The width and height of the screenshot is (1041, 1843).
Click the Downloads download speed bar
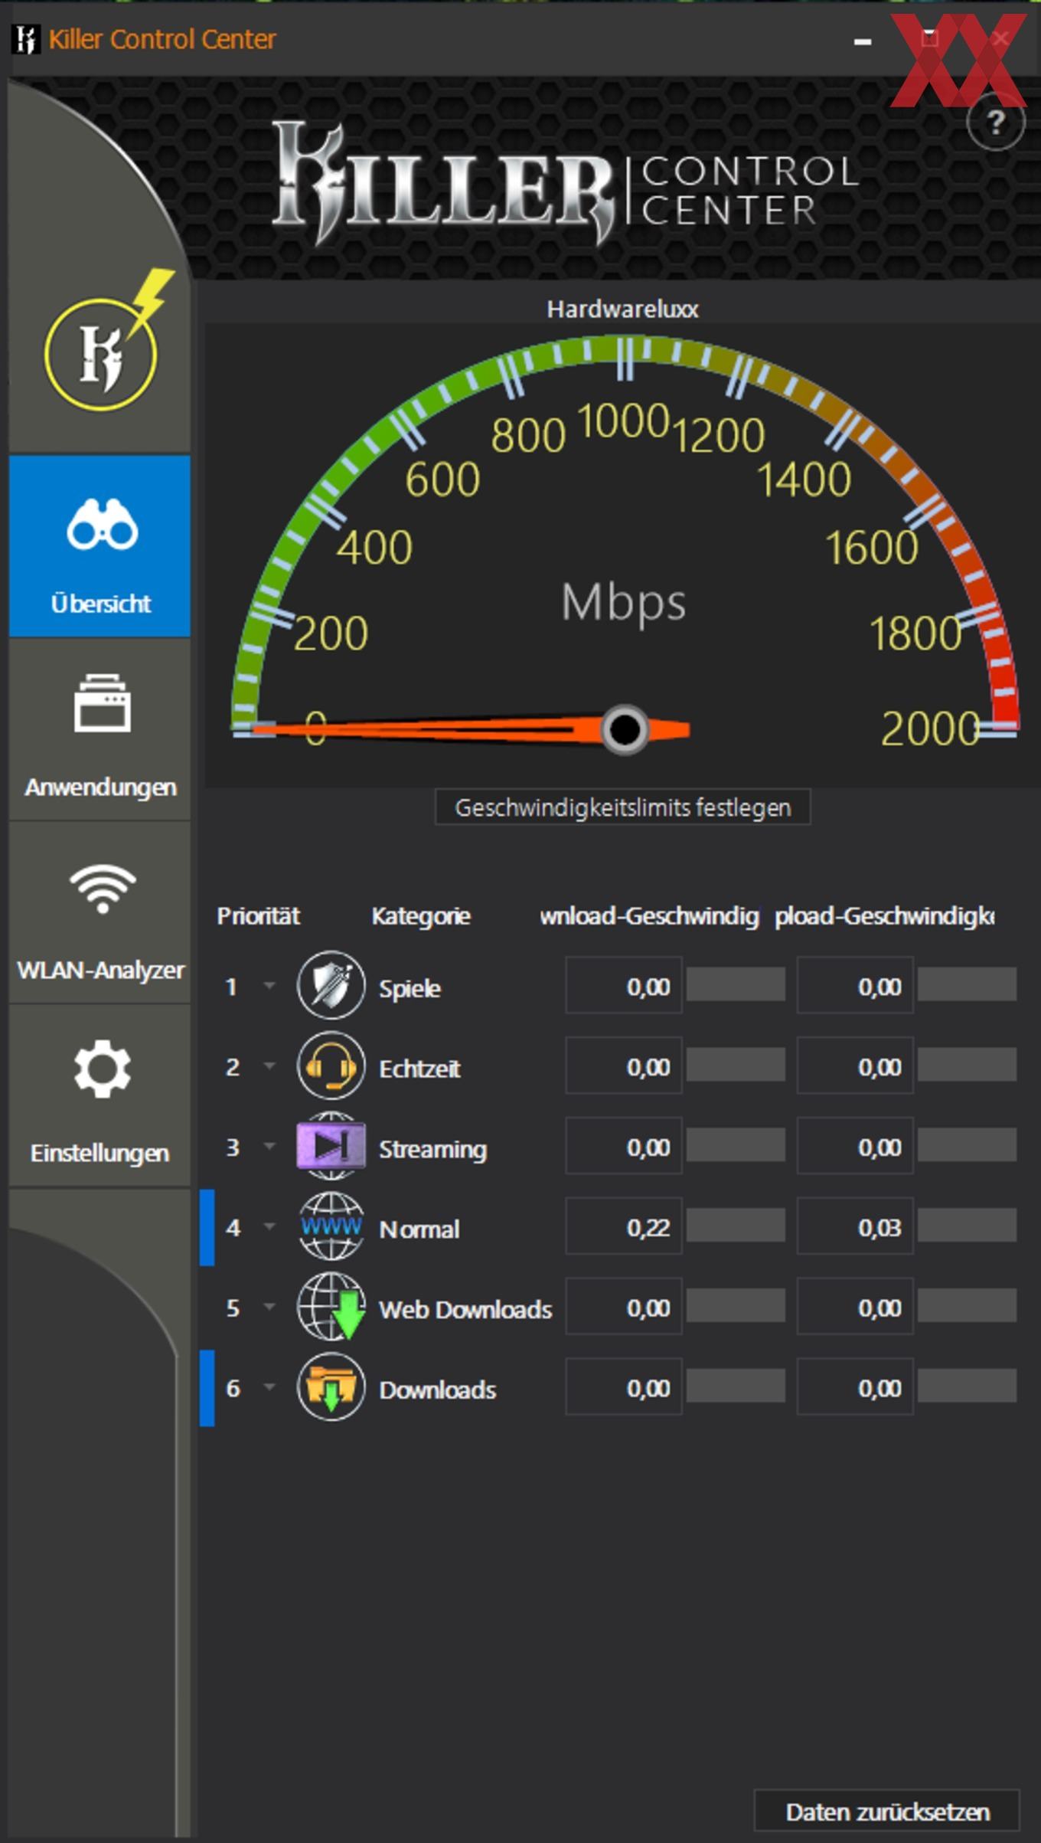(736, 1386)
